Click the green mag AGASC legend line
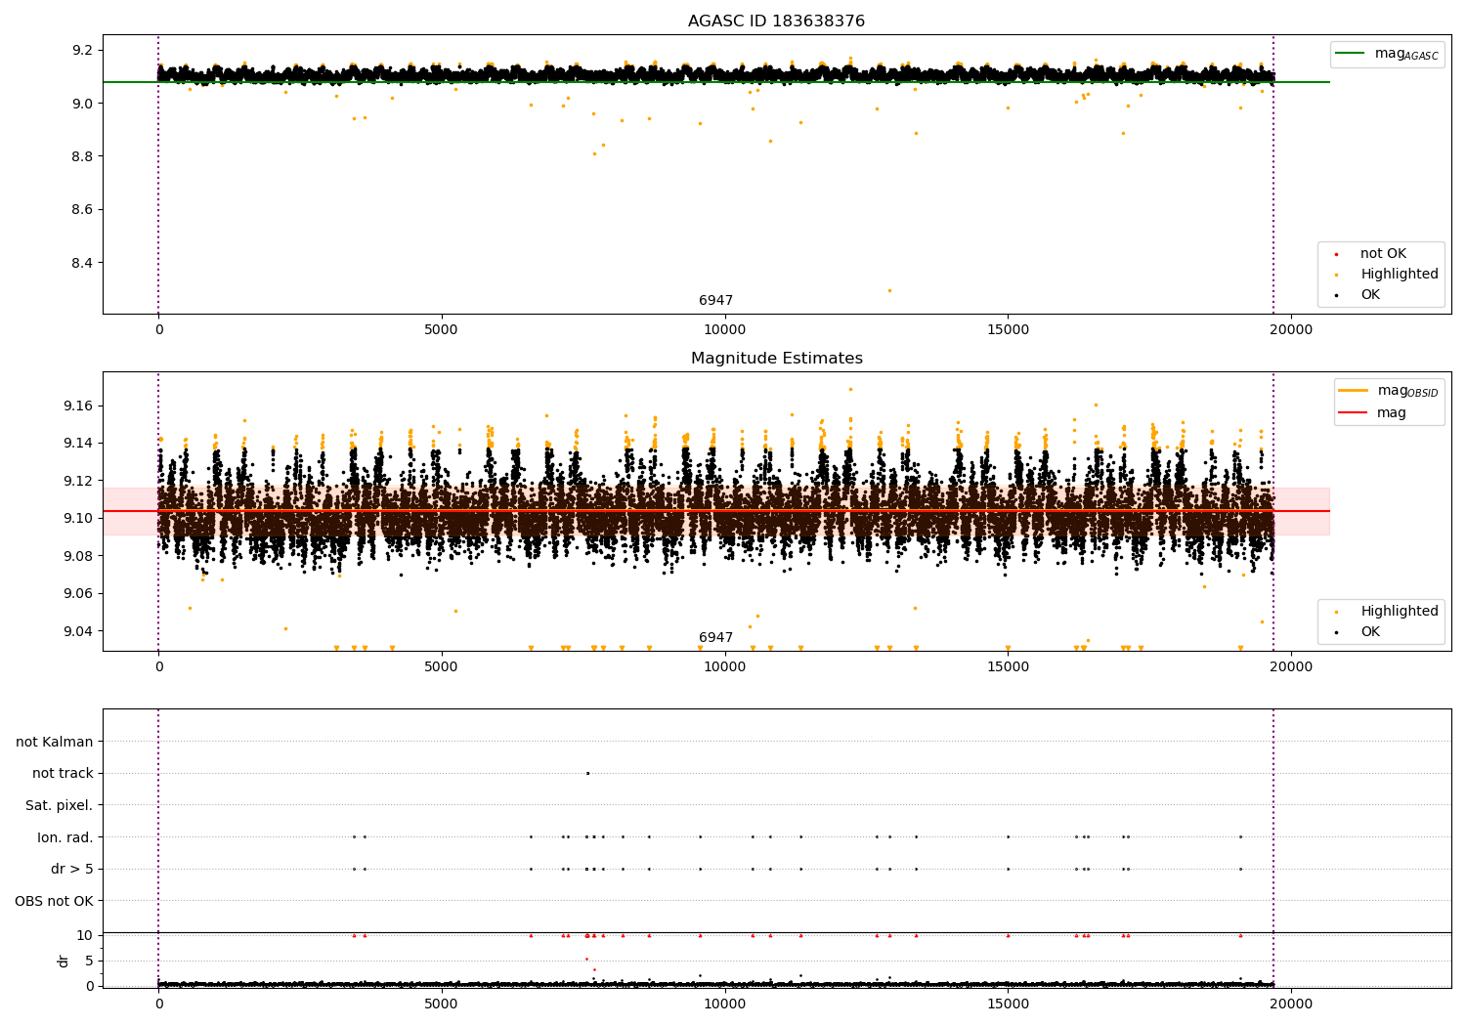Image resolution: width=1466 pixels, height=1026 pixels. click(1352, 54)
